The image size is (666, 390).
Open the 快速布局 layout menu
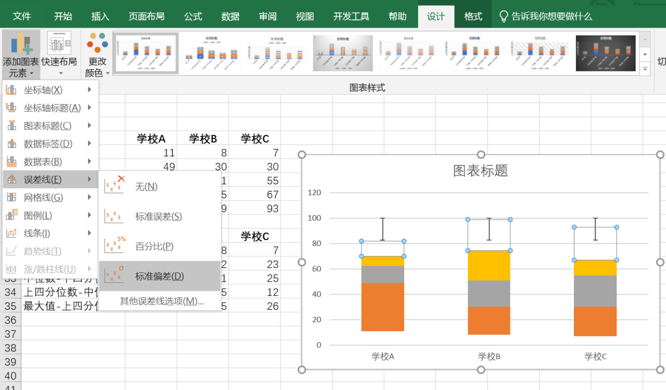tap(59, 54)
